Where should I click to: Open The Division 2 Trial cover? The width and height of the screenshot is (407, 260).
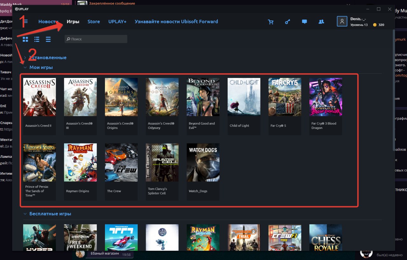pyautogui.click(x=244, y=237)
